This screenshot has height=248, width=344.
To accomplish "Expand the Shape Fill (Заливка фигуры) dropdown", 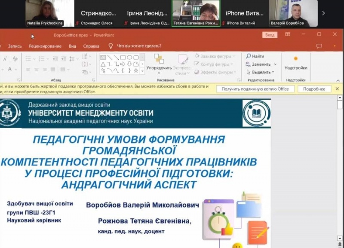I will (x=234, y=56).
